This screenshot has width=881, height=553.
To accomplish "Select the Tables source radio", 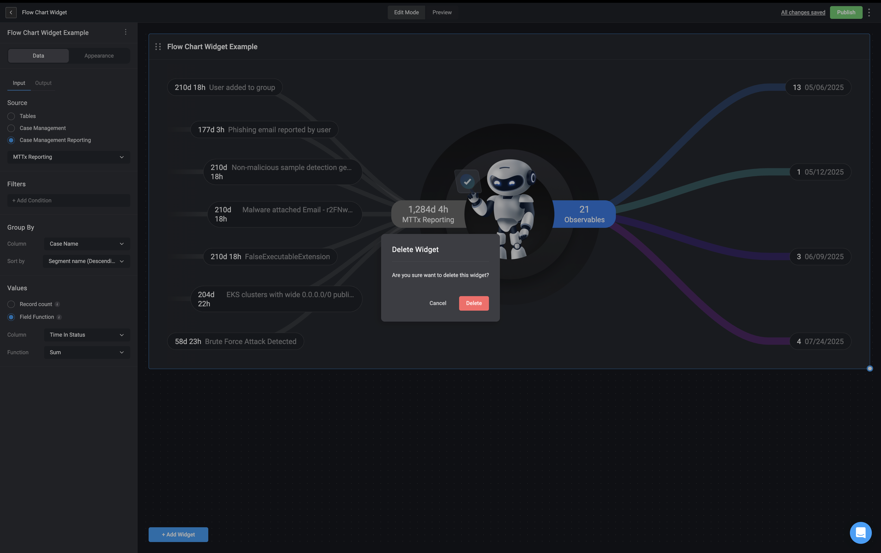I will (11, 116).
